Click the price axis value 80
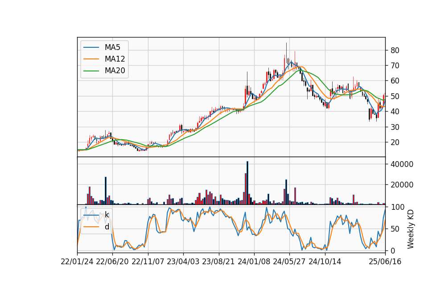The width and height of the screenshot is (428, 308). 395,50
